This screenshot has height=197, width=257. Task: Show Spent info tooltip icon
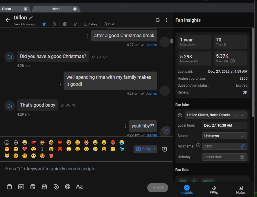point(233,61)
